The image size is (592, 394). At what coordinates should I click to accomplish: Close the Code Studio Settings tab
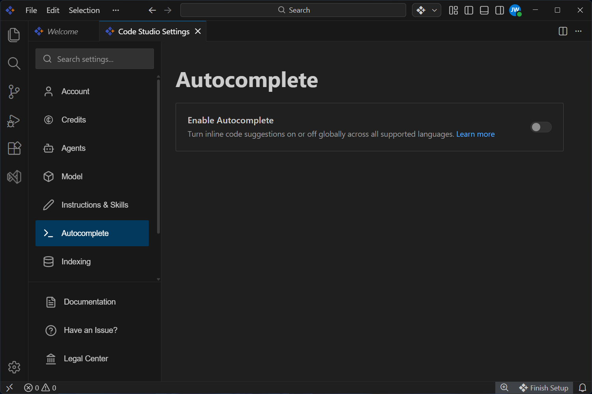pos(198,31)
